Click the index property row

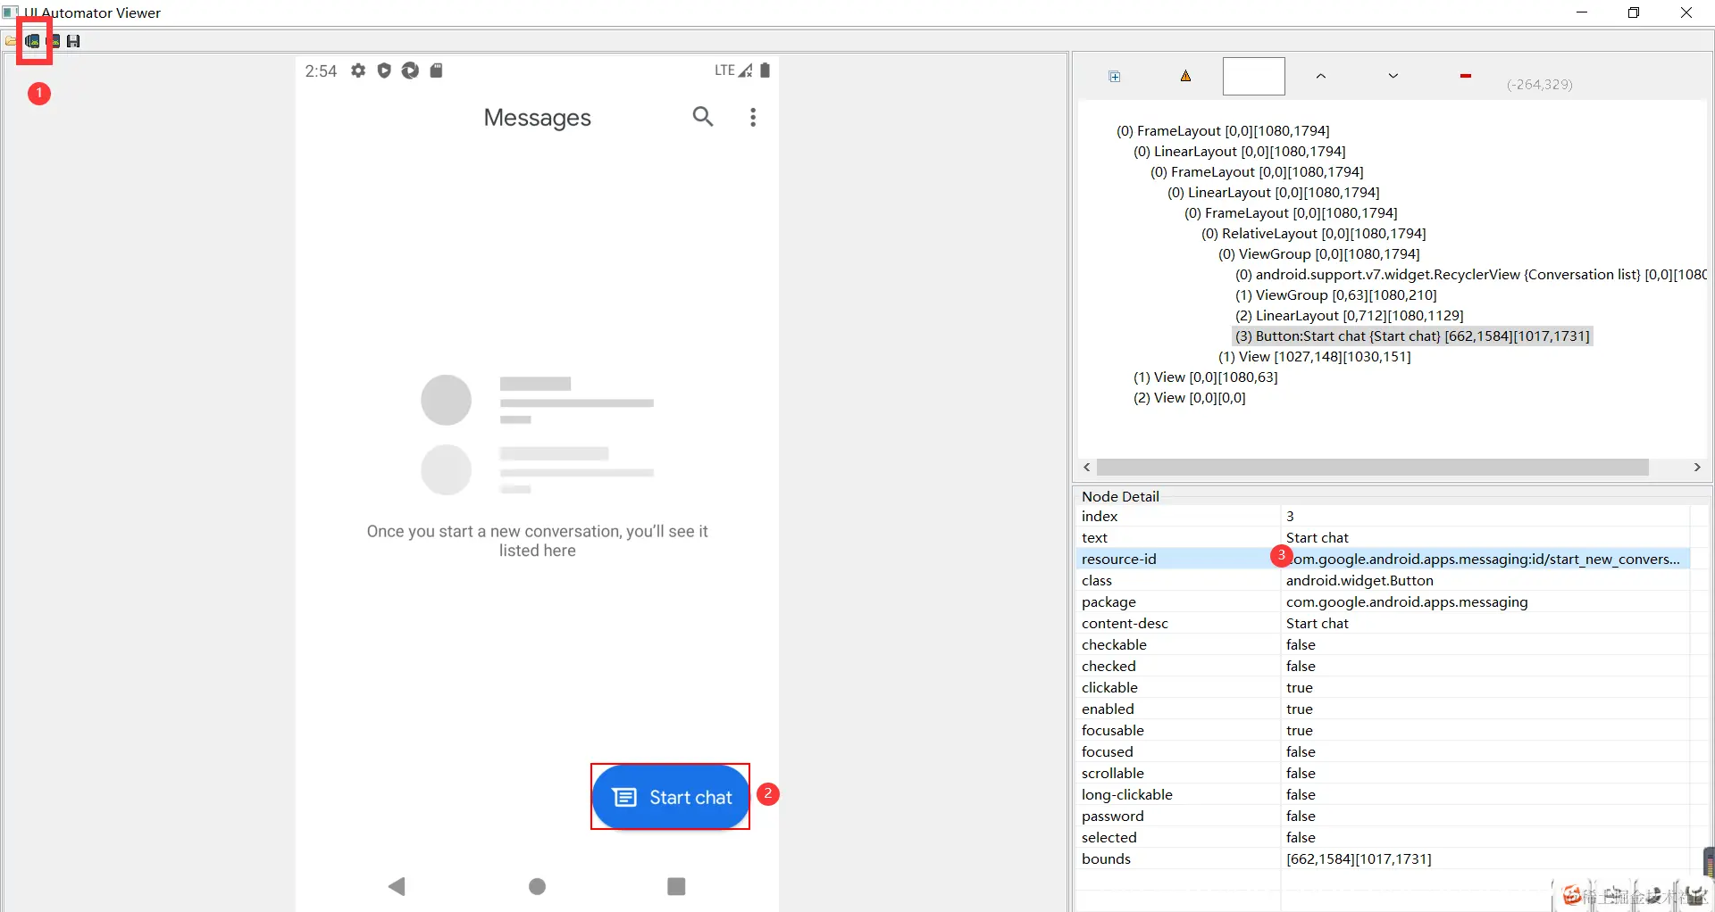(x=1382, y=517)
